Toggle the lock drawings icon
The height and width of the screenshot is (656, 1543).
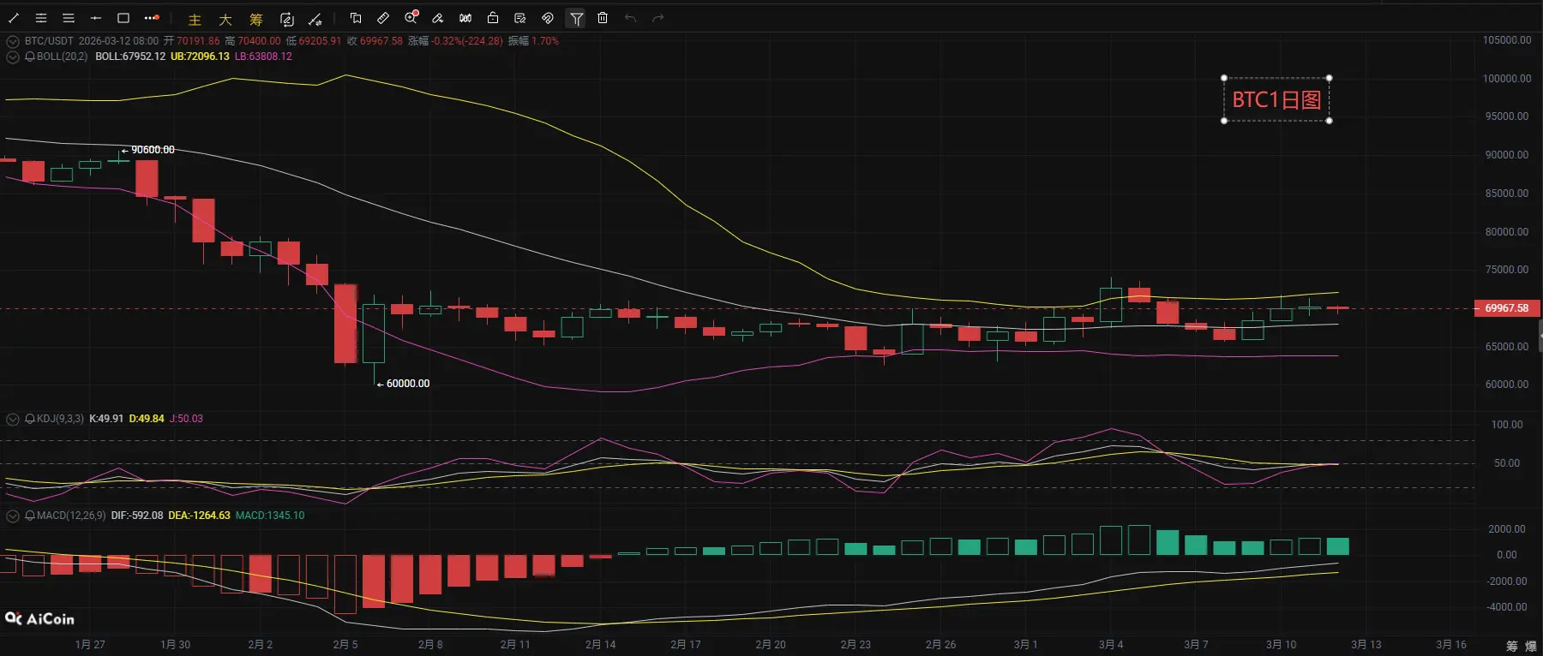(493, 18)
